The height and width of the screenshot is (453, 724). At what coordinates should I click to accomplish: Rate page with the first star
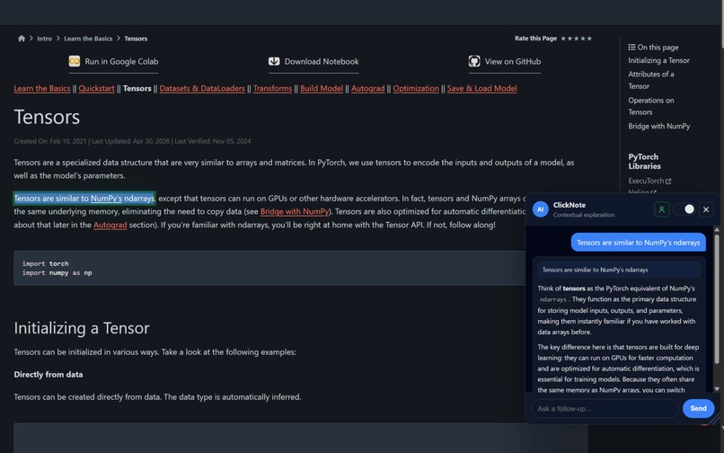(563, 39)
